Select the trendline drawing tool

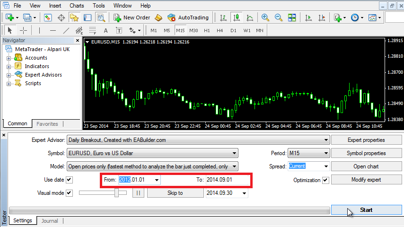(66, 30)
